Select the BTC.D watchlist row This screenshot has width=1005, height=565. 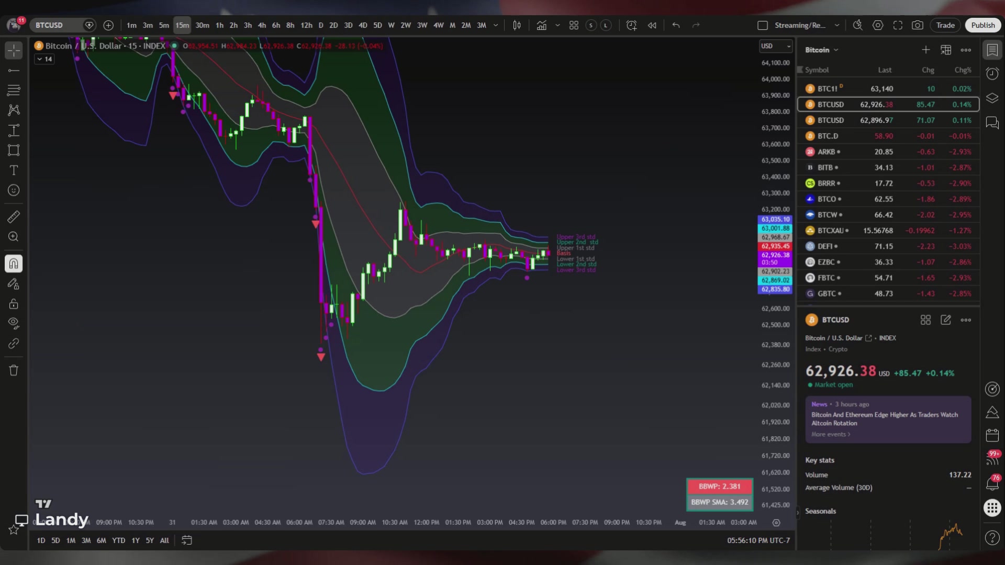click(x=888, y=136)
